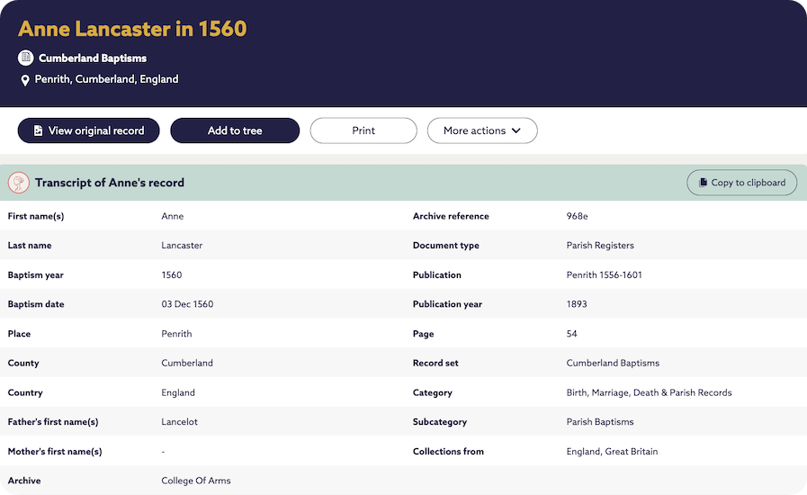The image size is (807, 495).
Task: Click the file icon in View original record
Action: pyautogui.click(x=38, y=130)
